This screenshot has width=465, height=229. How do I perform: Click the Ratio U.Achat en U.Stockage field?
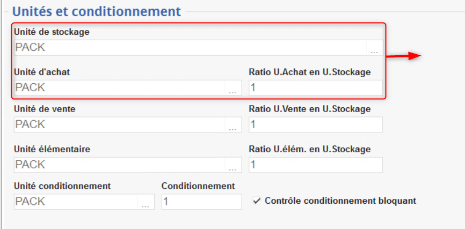click(x=315, y=87)
